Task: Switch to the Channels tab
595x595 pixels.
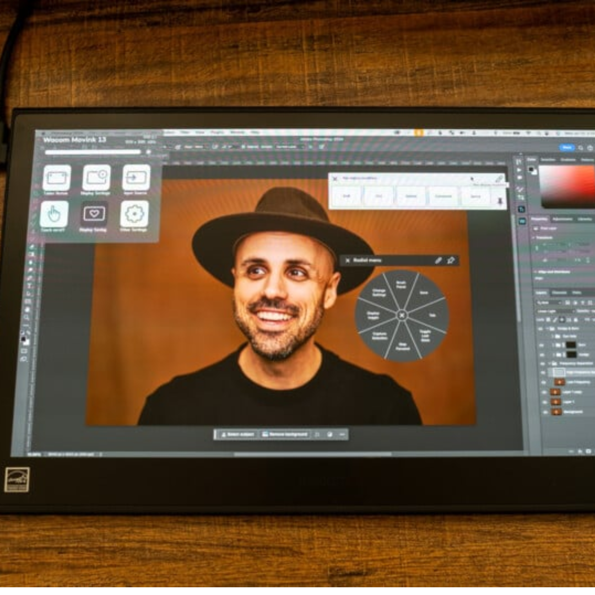Action: point(559,293)
